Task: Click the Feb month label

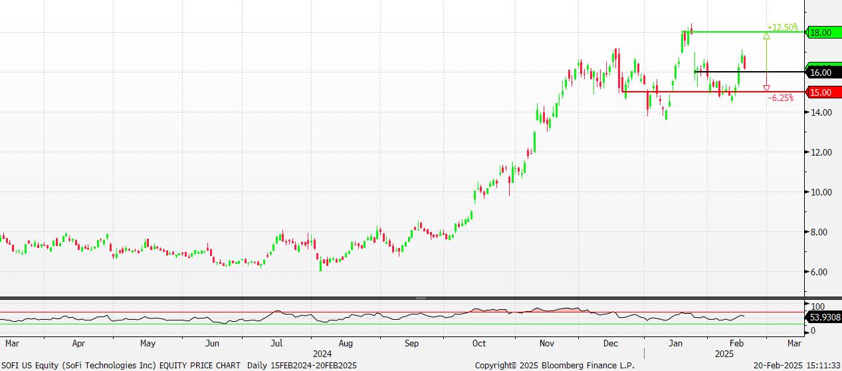Action: pyautogui.click(x=737, y=344)
